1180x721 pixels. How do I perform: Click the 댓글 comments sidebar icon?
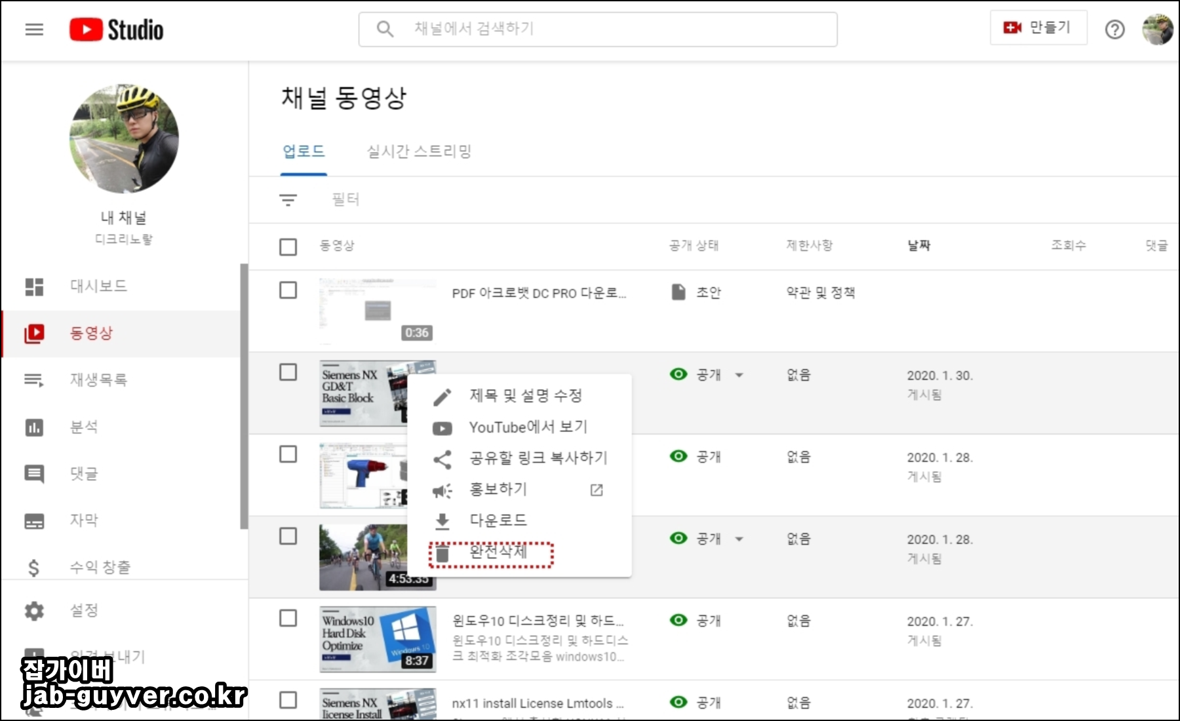(x=34, y=474)
